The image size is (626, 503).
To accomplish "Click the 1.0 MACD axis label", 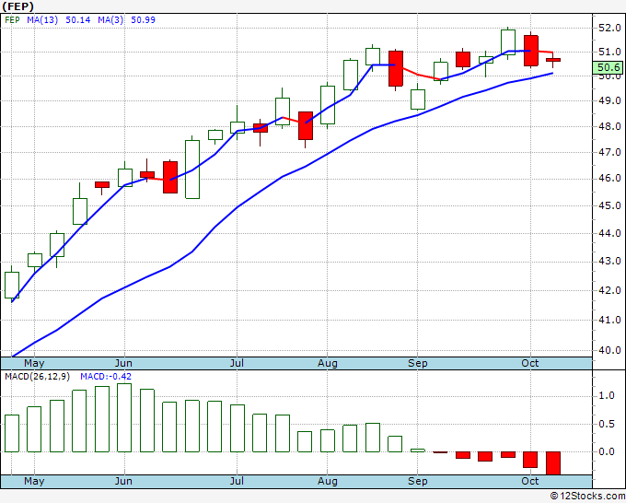I will tap(607, 395).
